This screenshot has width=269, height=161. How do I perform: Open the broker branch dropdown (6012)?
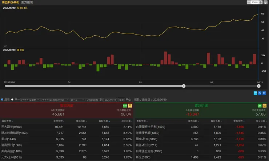[55, 99]
